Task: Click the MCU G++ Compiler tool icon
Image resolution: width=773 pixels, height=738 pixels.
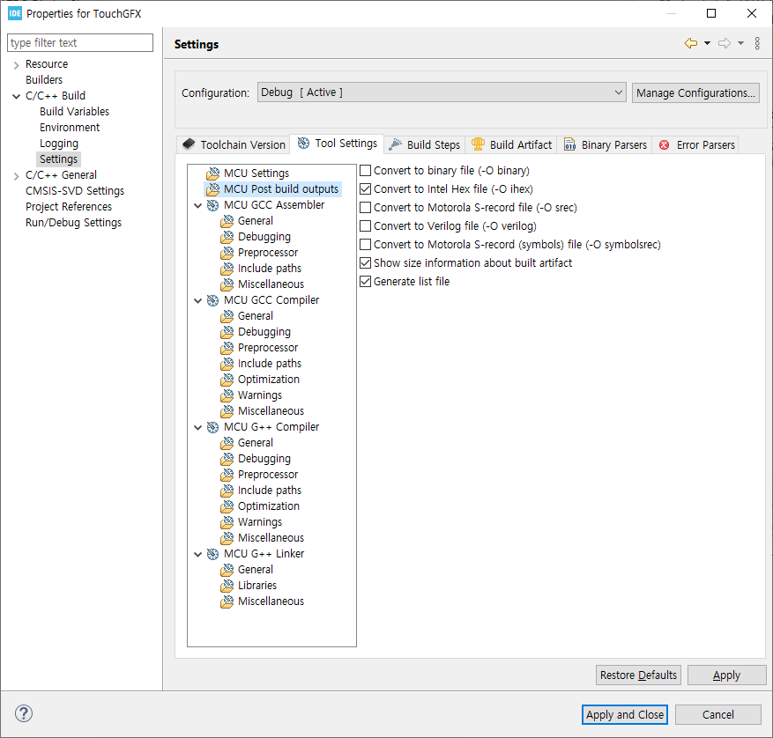Action: pos(213,427)
